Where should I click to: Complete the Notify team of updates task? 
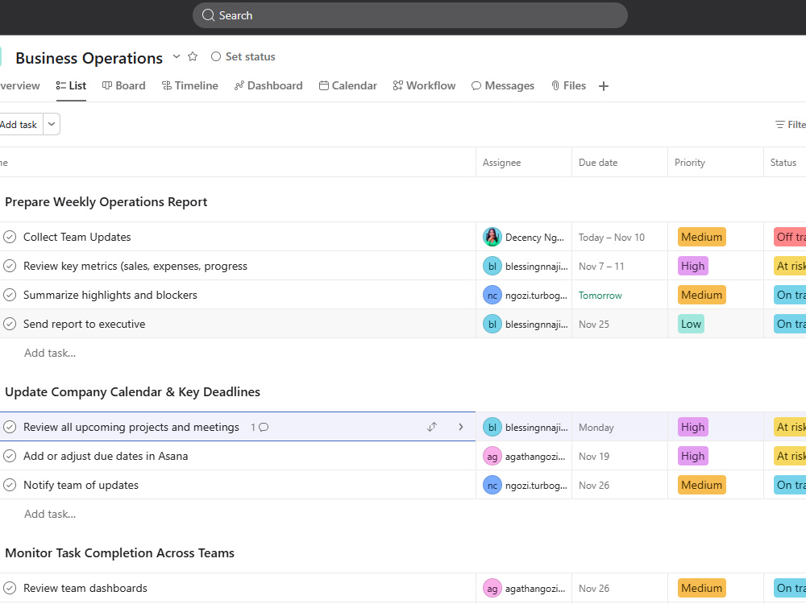point(10,486)
